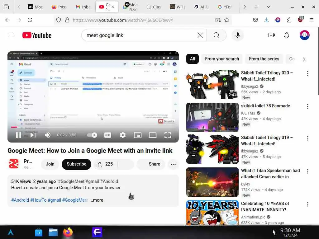Open the notifications bell
Image resolution: width=319 pixels, height=239 pixels.
pyautogui.click(x=287, y=35)
